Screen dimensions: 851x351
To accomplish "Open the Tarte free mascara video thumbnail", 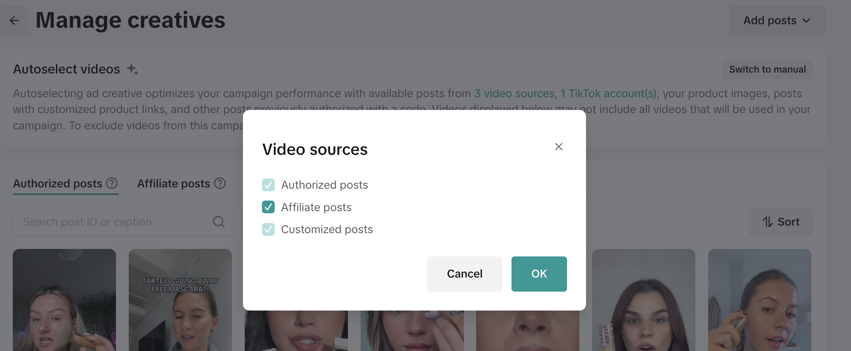I will [x=180, y=300].
